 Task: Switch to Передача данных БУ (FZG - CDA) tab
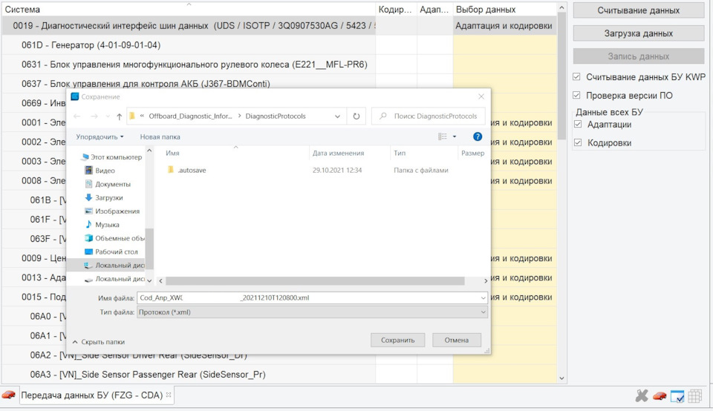92,395
